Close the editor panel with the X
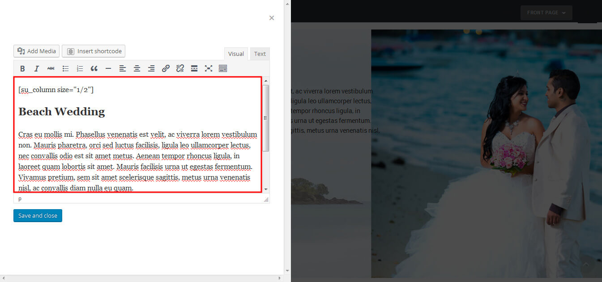This screenshot has height=282, width=602. pos(272,18)
